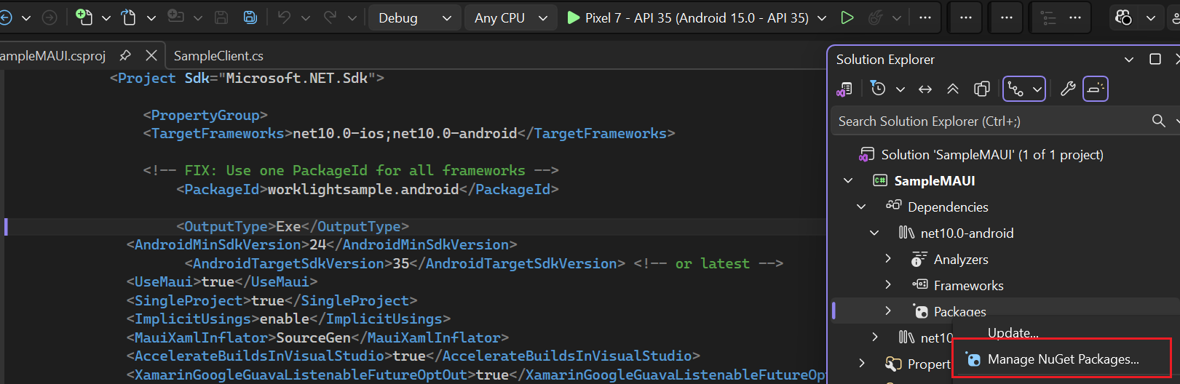
Task: Collapse the Dependencies node
Action: click(x=861, y=207)
